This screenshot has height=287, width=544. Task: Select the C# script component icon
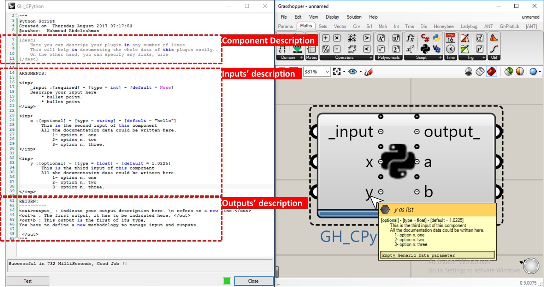(425, 38)
